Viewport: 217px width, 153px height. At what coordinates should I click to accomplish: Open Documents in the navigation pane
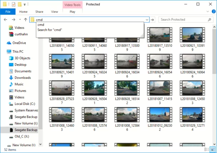click(23, 71)
